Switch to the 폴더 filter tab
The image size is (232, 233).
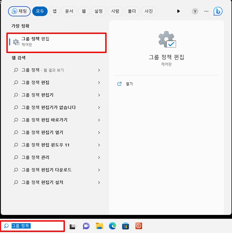click(x=132, y=11)
